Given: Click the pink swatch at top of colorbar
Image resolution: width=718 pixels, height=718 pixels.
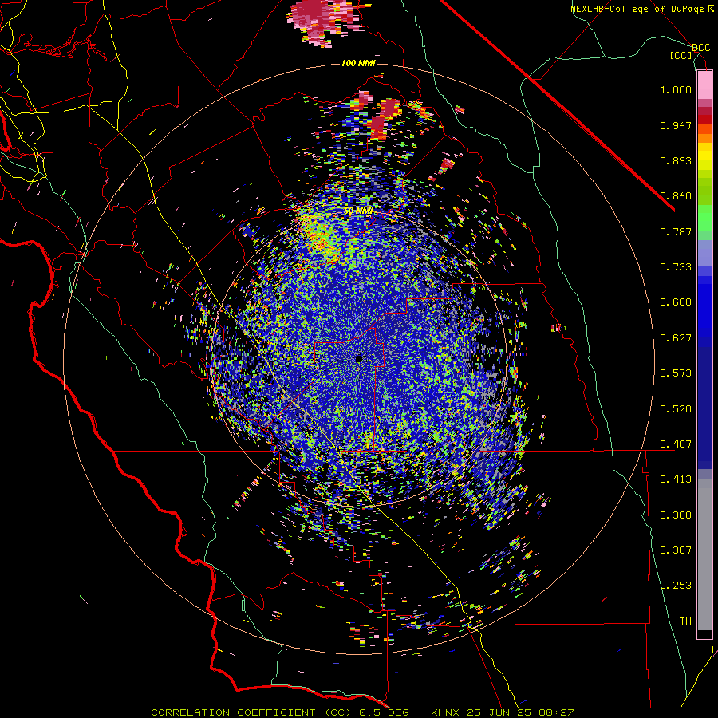Looking at the screenshot, I should pos(704,85).
